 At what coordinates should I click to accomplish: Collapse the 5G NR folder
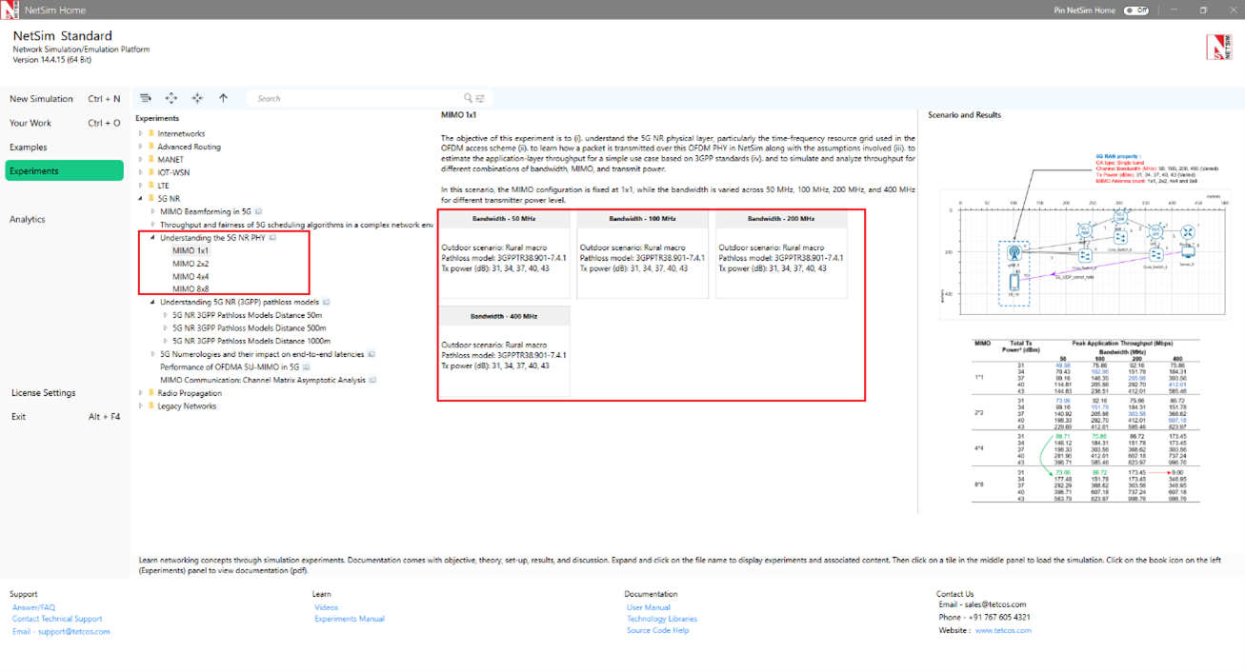click(141, 199)
